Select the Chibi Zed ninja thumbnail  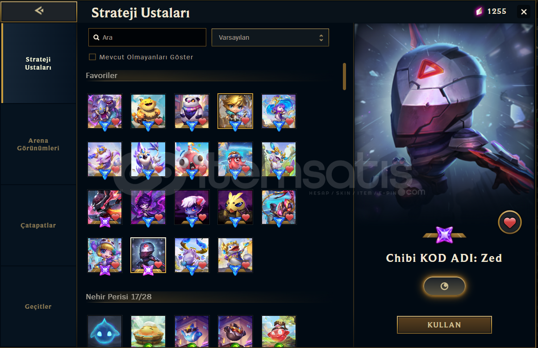click(x=148, y=255)
